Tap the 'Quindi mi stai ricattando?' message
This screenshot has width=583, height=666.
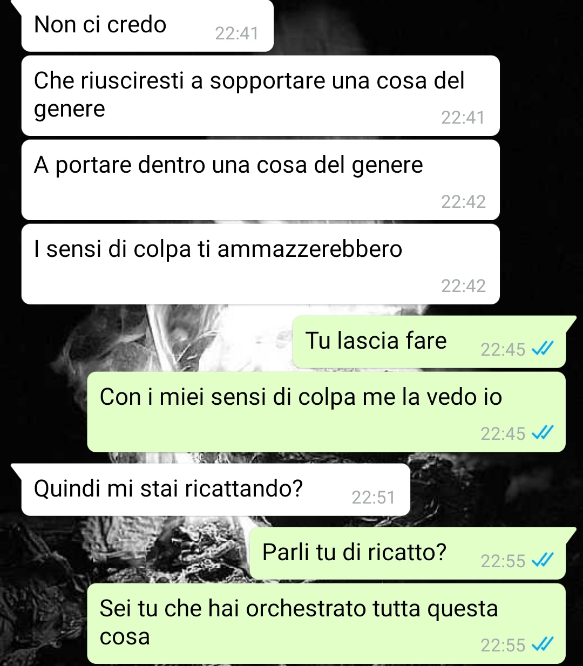coord(215,490)
